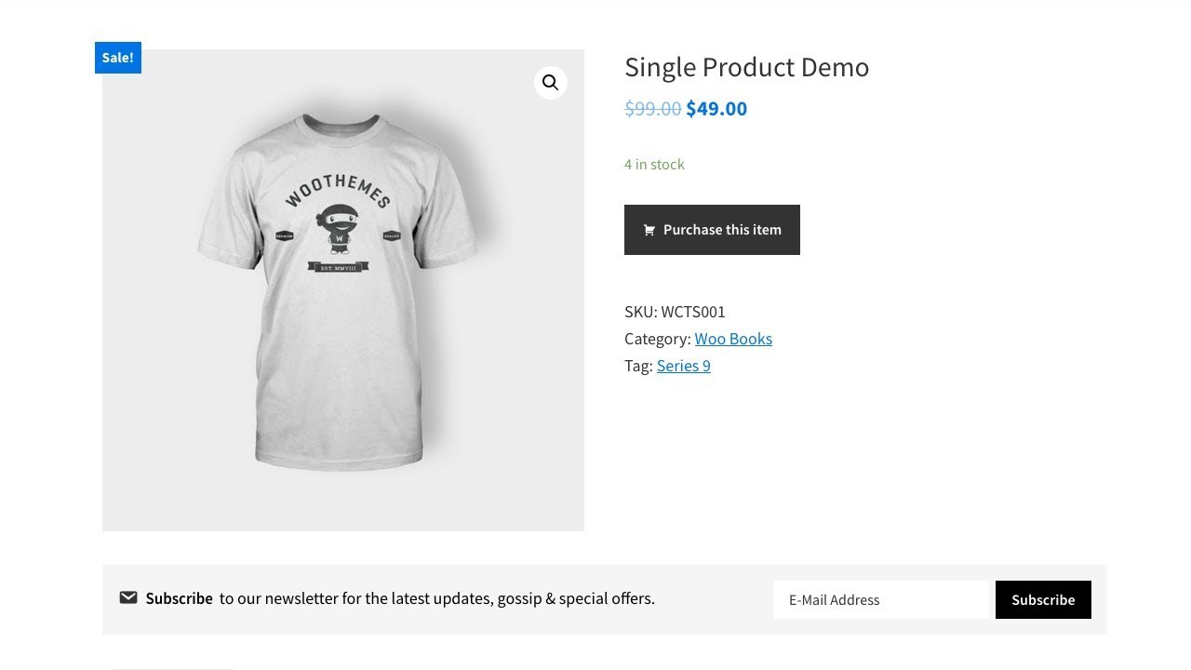
Task: Click the blue Sale! badge
Action: coord(118,58)
